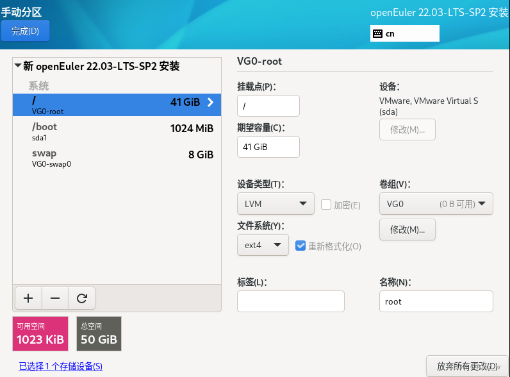Screen dimensions: 510x377
Task: Focus the 标签(L) label input field
Action: pyautogui.click(x=291, y=301)
